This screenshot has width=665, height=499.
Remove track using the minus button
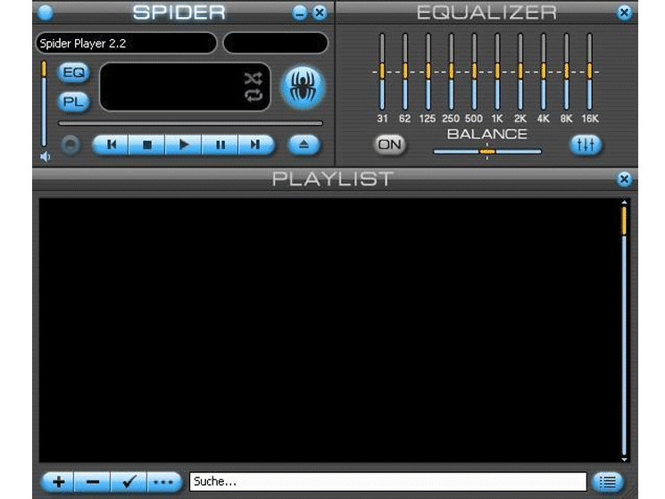[93, 482]
